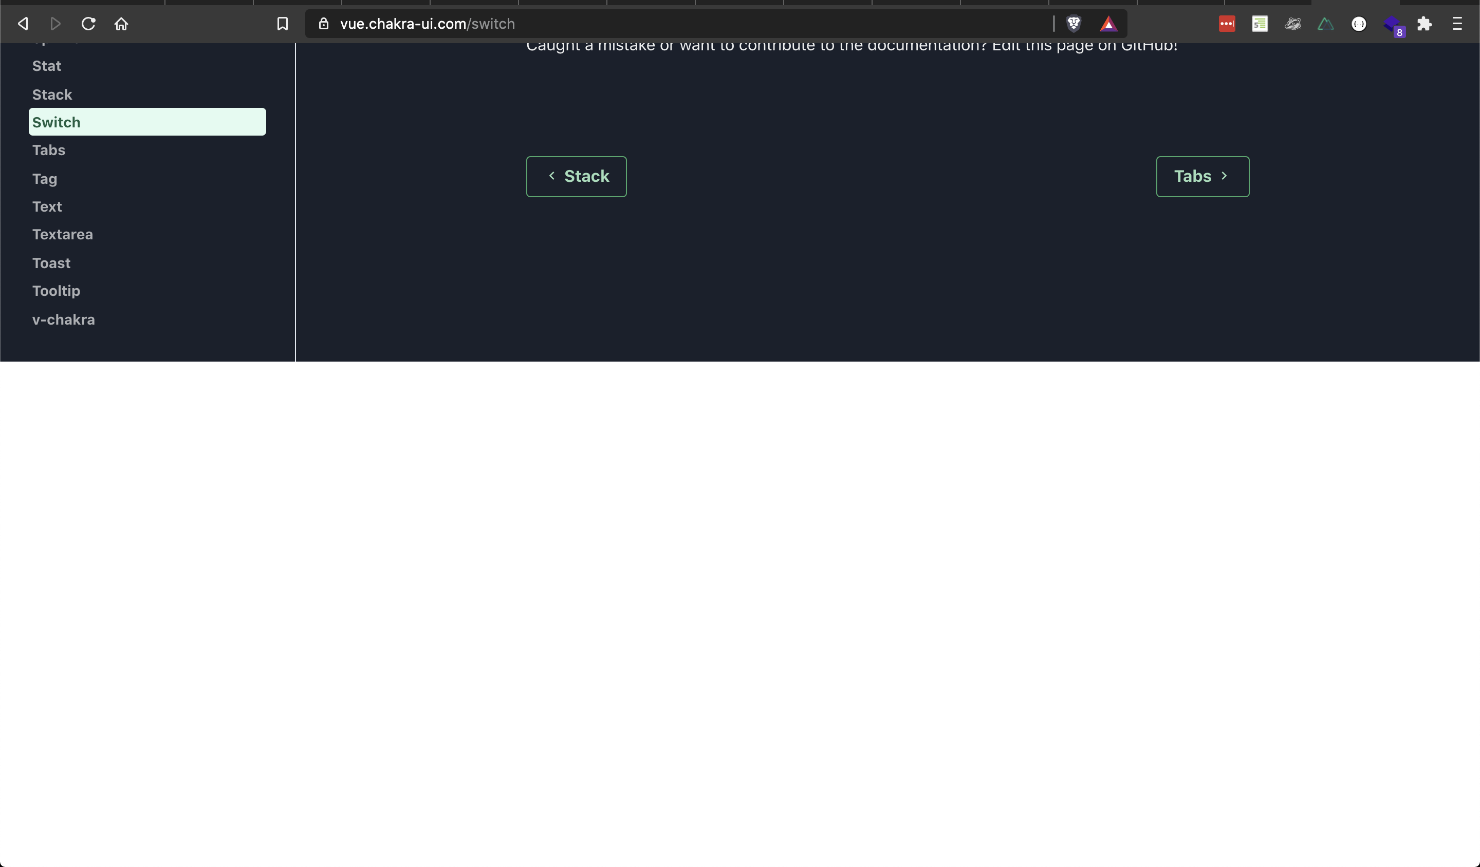
Task: Open the Nuxt green triangle extension
Action: [x=1325, y=24]
